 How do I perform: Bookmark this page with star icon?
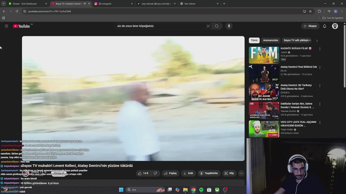tap(310, 11)
